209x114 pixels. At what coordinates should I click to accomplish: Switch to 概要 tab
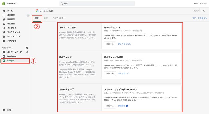pos(37,18)
